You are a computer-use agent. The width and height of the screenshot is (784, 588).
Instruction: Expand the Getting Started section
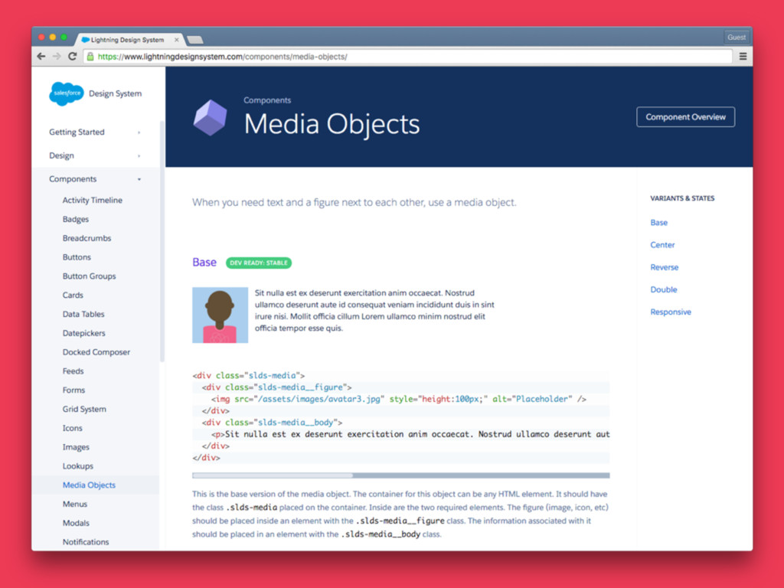[x=94, y=132]
